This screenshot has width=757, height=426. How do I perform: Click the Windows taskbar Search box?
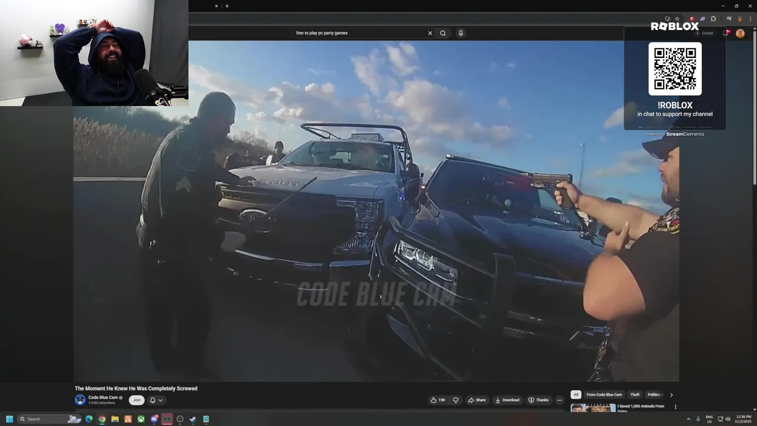[x=49, y=419]
